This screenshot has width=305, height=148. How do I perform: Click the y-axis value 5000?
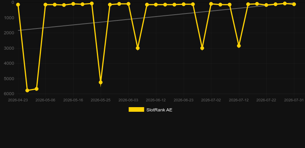click(9, 79)
